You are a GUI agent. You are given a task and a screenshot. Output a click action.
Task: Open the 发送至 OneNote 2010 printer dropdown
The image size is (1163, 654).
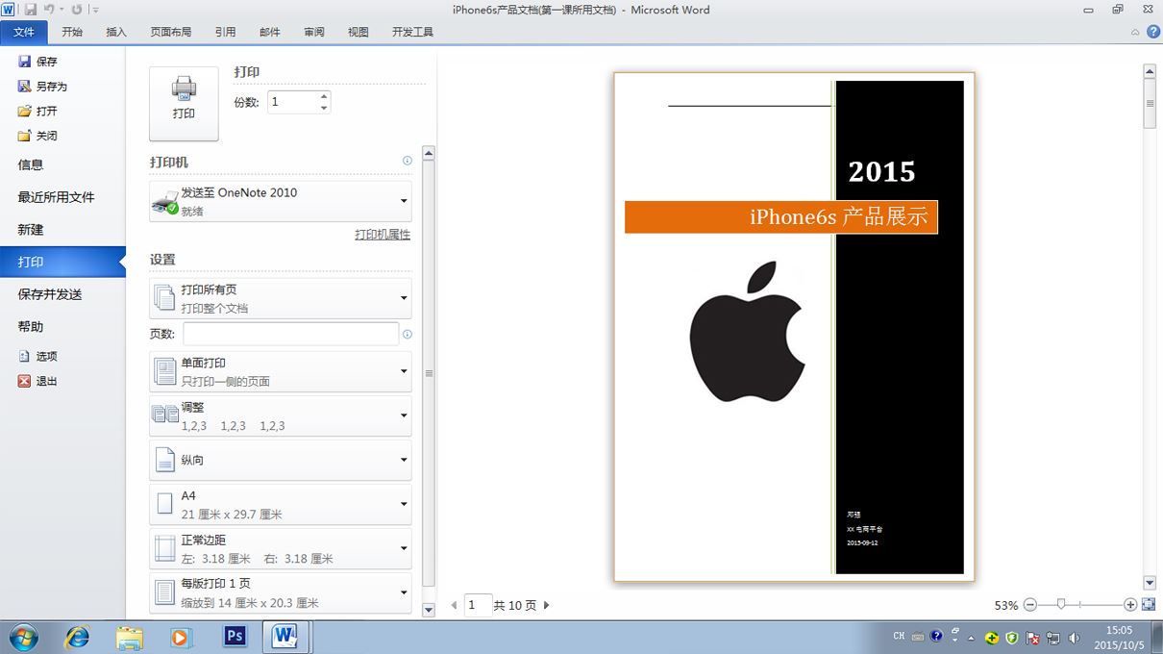pyautogui.click(x=281, y=201)
